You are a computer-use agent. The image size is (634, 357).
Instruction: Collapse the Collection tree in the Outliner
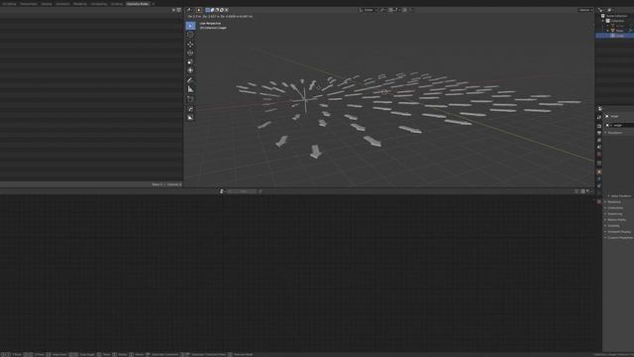pyautogui.click(x=603, y=21)
